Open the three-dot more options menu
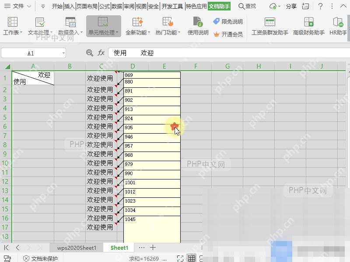This screenshot has height=262, width=350. (332, 6)
